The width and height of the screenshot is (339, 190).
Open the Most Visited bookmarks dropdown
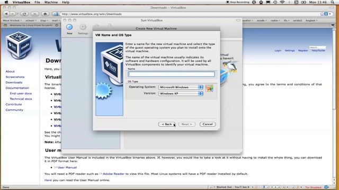12,21
